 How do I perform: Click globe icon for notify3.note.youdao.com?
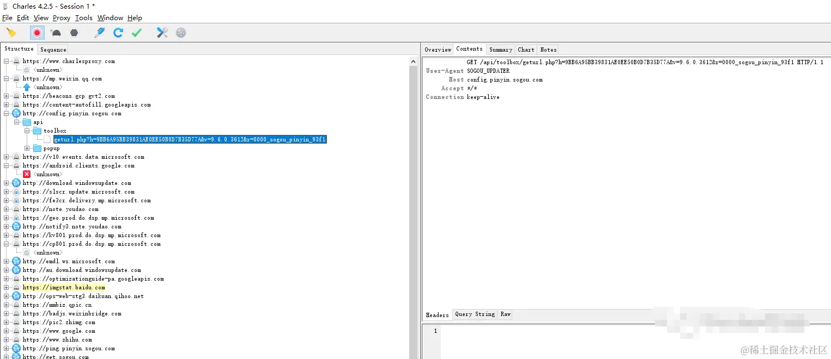(x=16, y=227)
